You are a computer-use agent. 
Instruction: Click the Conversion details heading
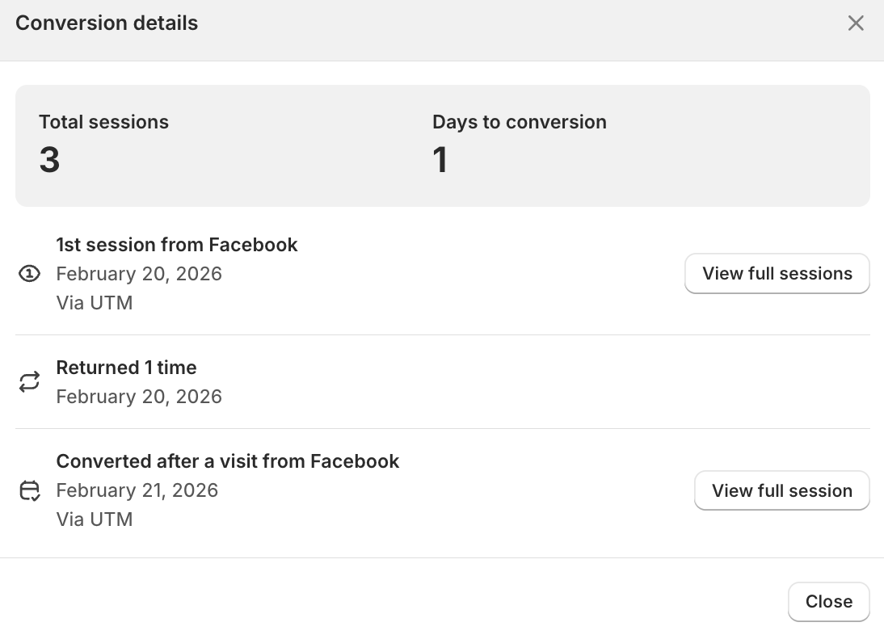[107, 23]
